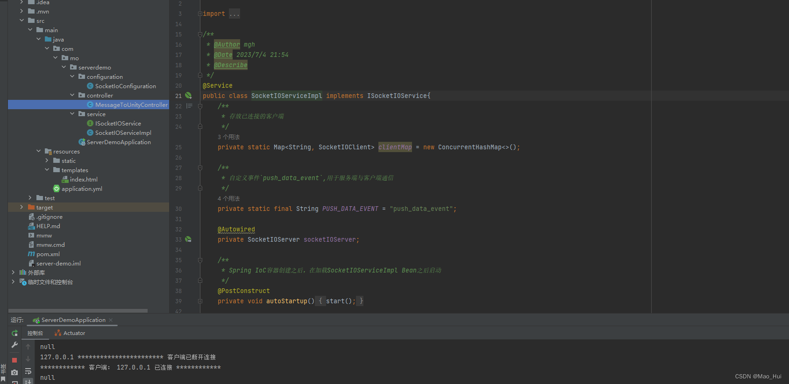This screenshot has width=789, height=384.
Task: Click the mvnw.cmd file icon
Action: 31,244
